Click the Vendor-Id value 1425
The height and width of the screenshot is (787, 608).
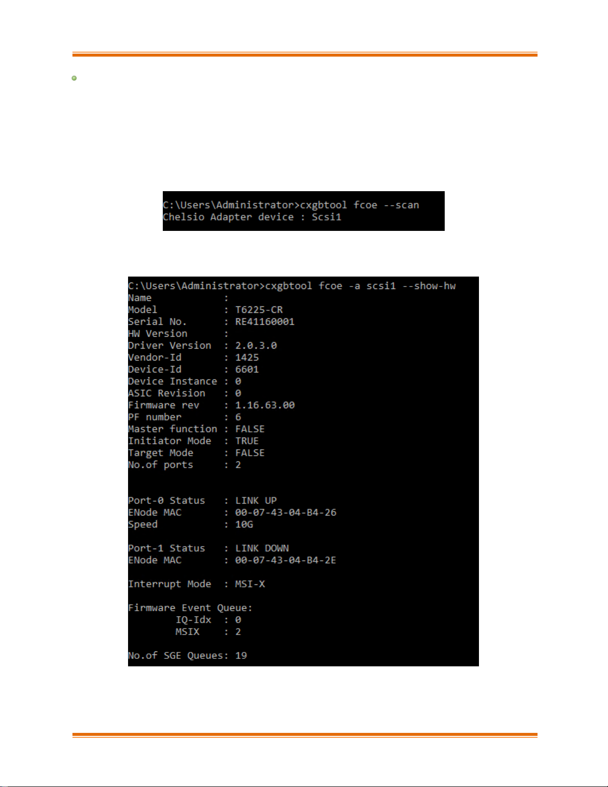(247, 358)
